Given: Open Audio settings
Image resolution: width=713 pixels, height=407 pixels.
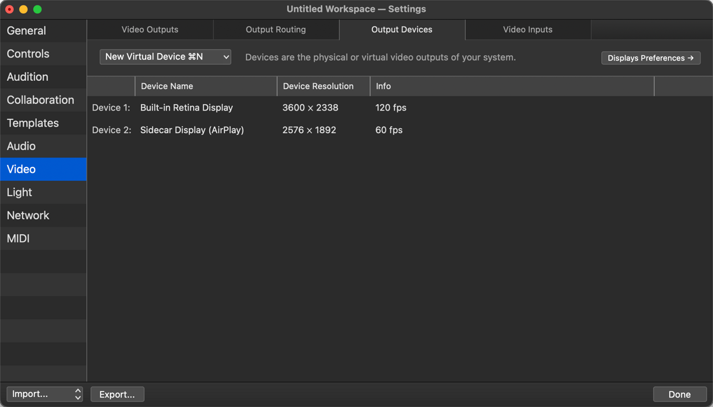Looking at the screenshot, I should 43,147.
